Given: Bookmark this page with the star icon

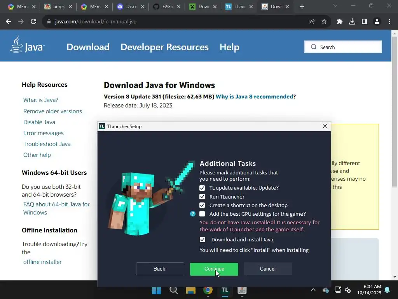Looking at the screenshot, I should pos(324,22).
